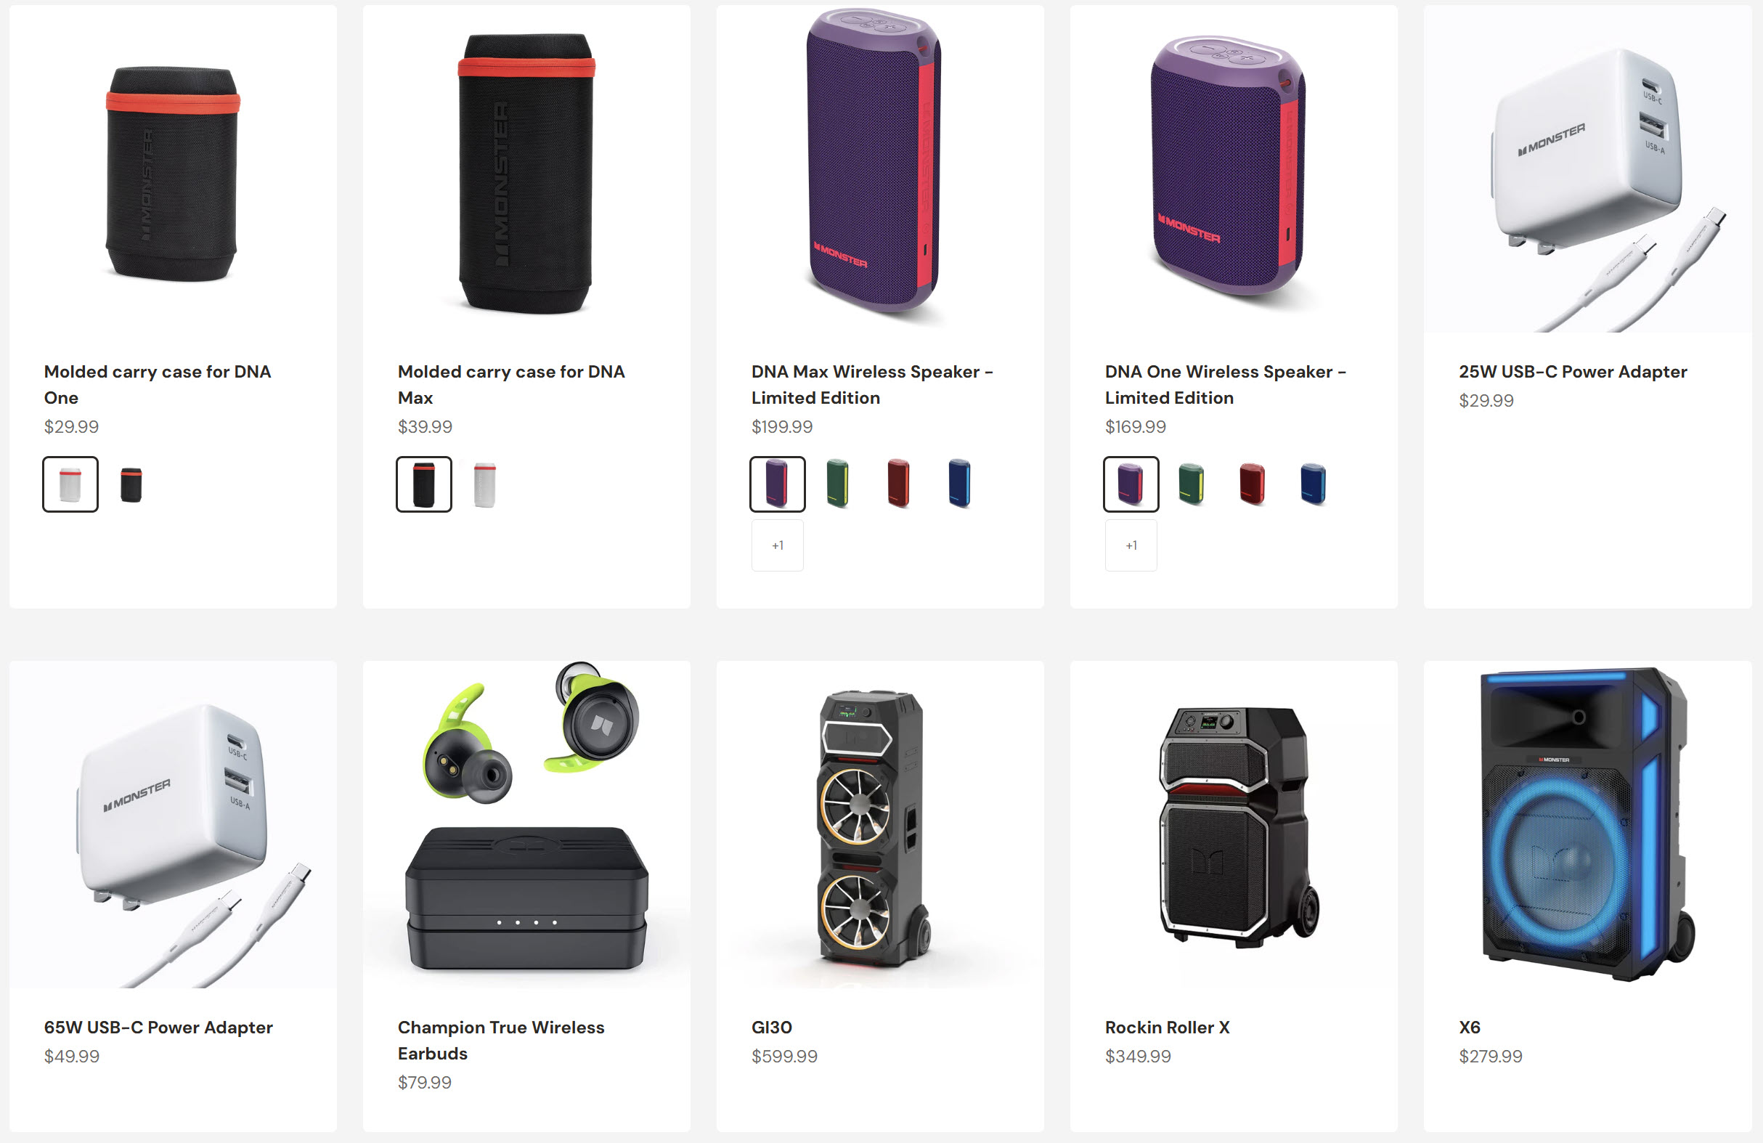The image size is (1763, 1143).
Task: Choose black variant of DNA One carry case
Action: (131, 484)
